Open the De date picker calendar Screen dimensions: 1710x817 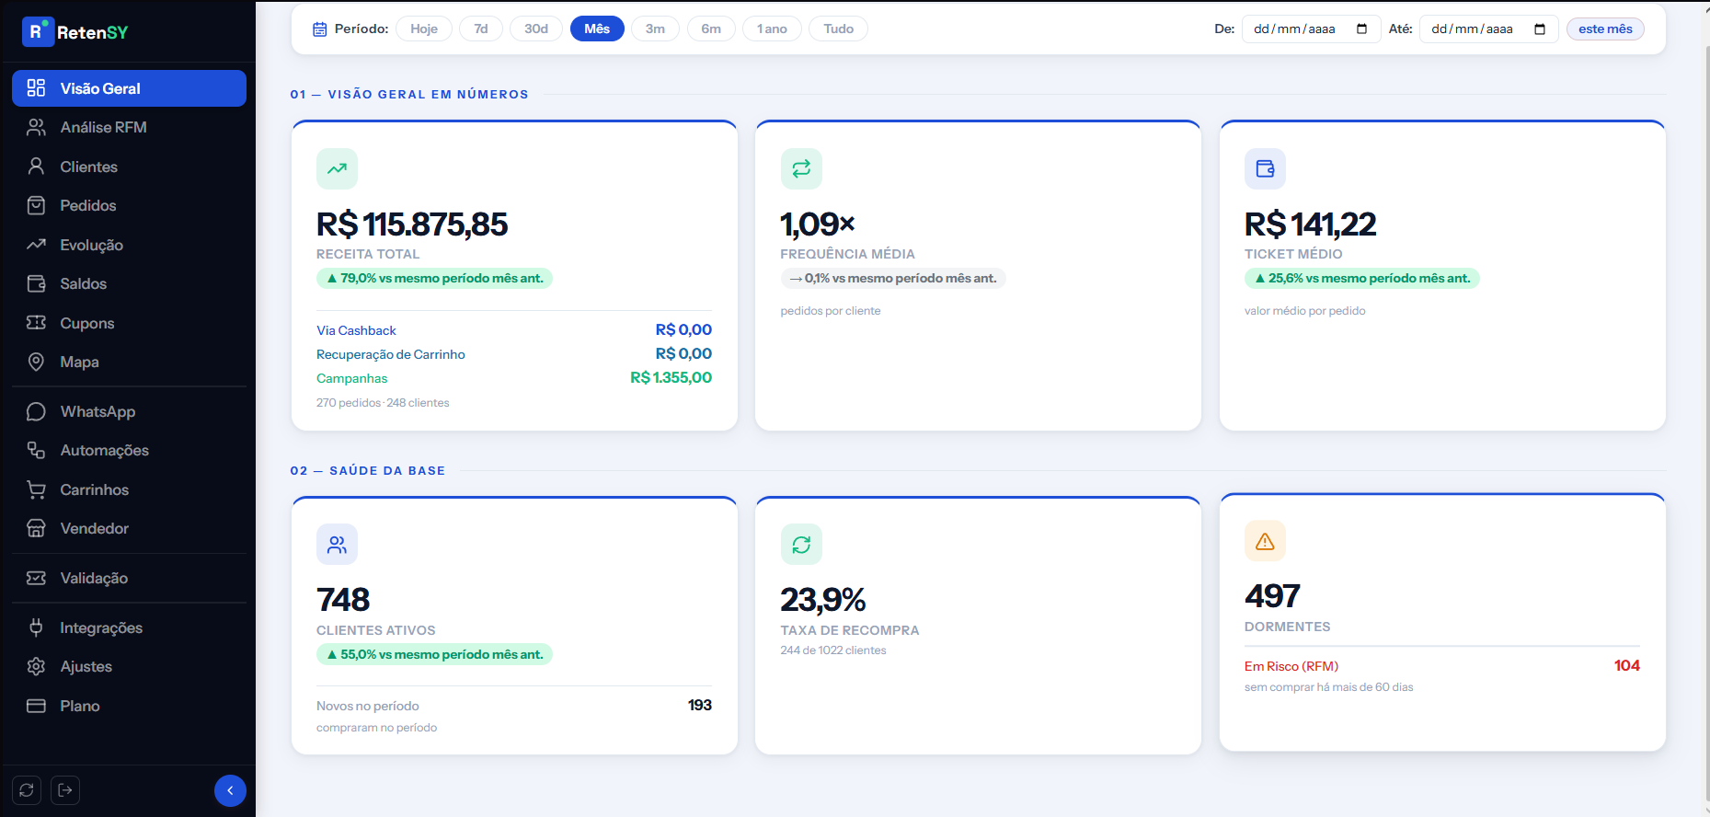pos(1362,29)
